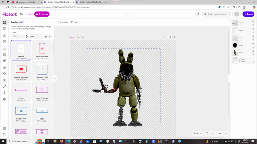Click the move page up chevron
257x144 pixels.
(160, 37)
